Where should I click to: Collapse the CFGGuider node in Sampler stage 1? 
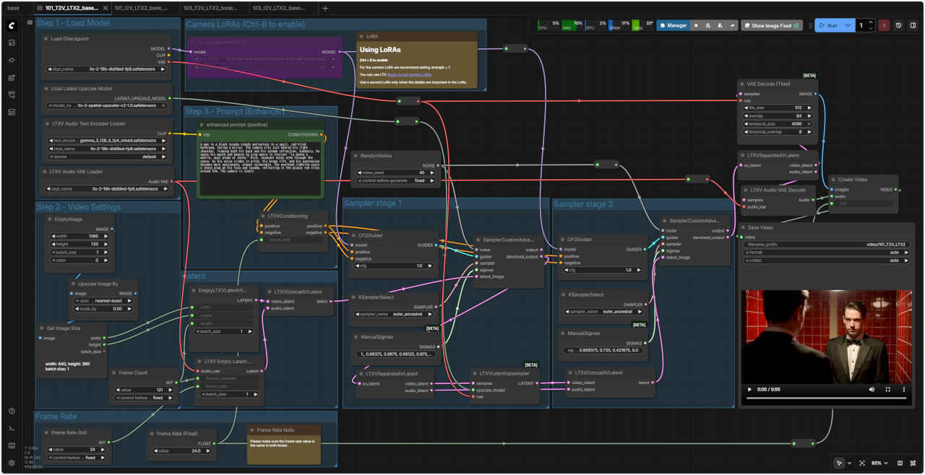pyautogui.click(x=353, y=235)
